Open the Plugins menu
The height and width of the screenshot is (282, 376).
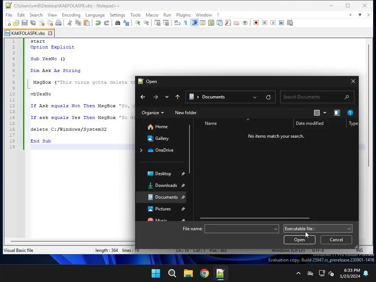pyautogui.click(x=183, y=15)
